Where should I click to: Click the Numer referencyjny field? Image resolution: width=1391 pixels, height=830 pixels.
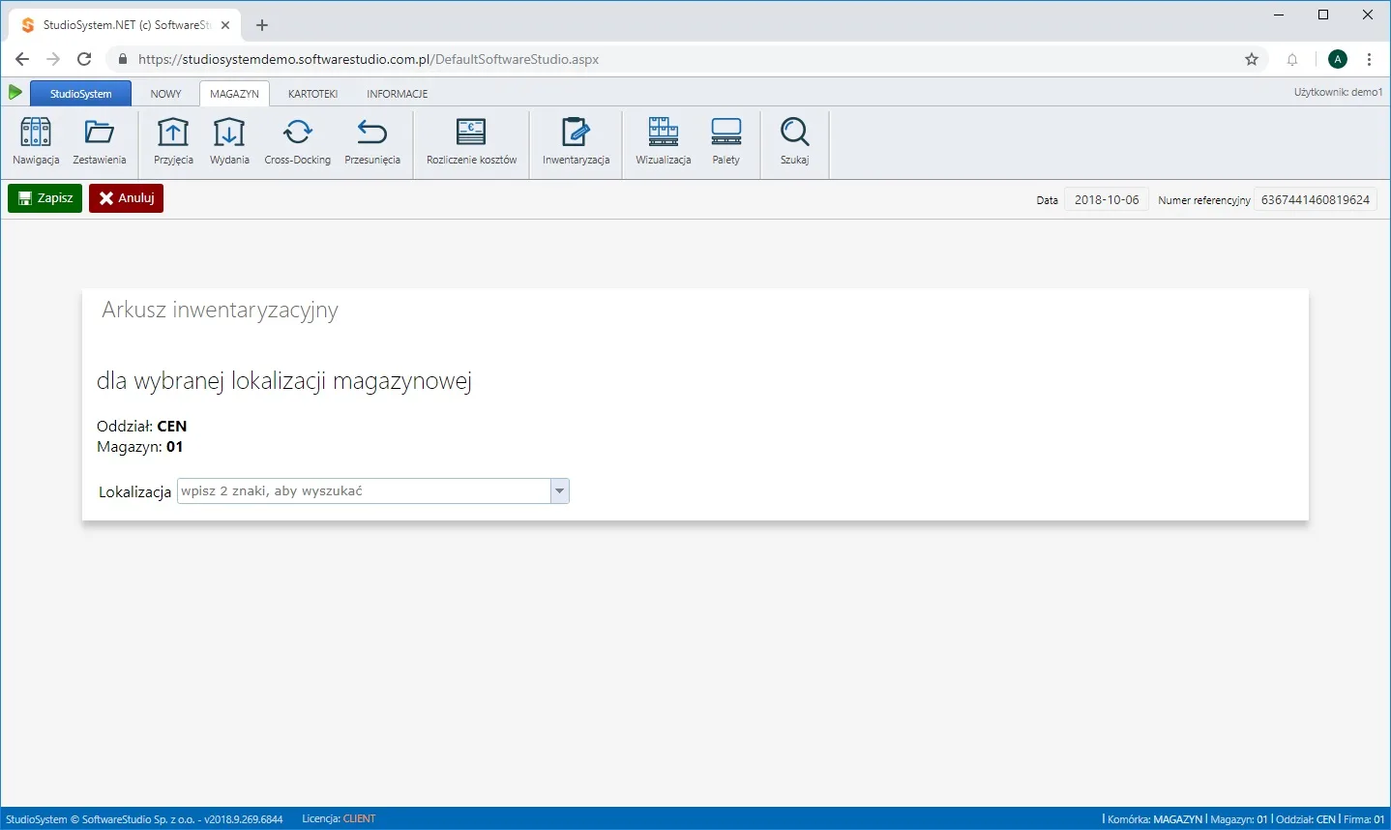[1316, 200]
